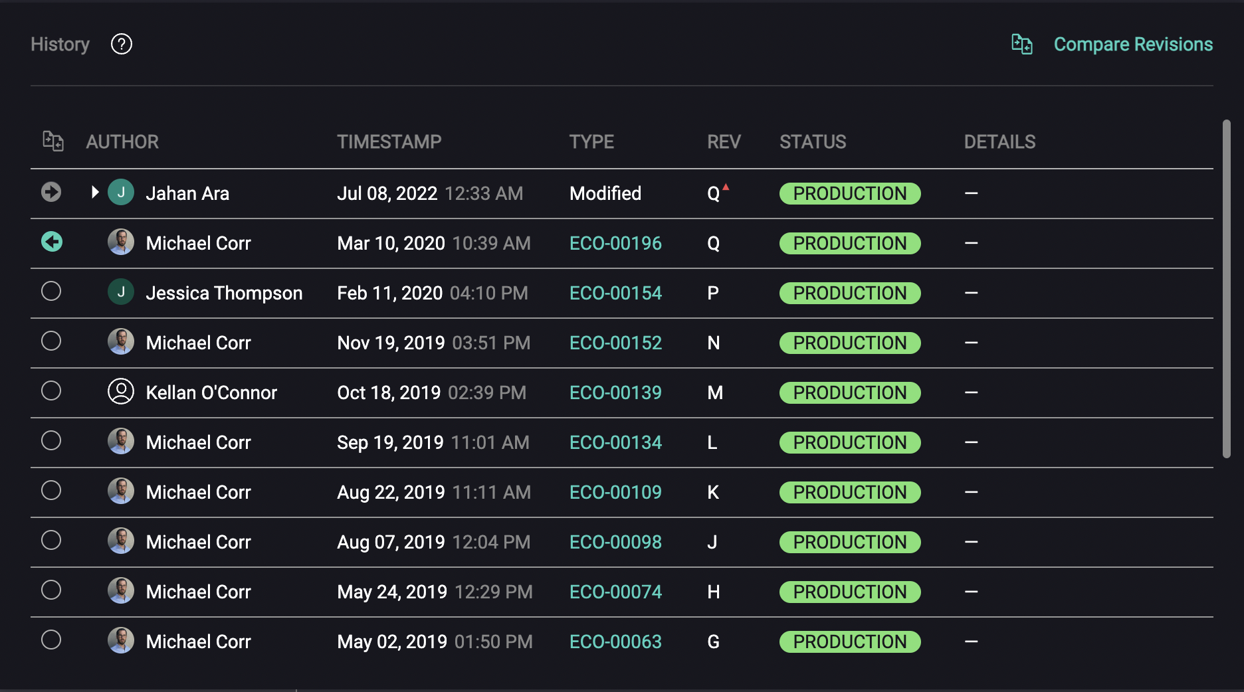
Task: Click the AUTHOR column header
Action: tap(123, 141)
